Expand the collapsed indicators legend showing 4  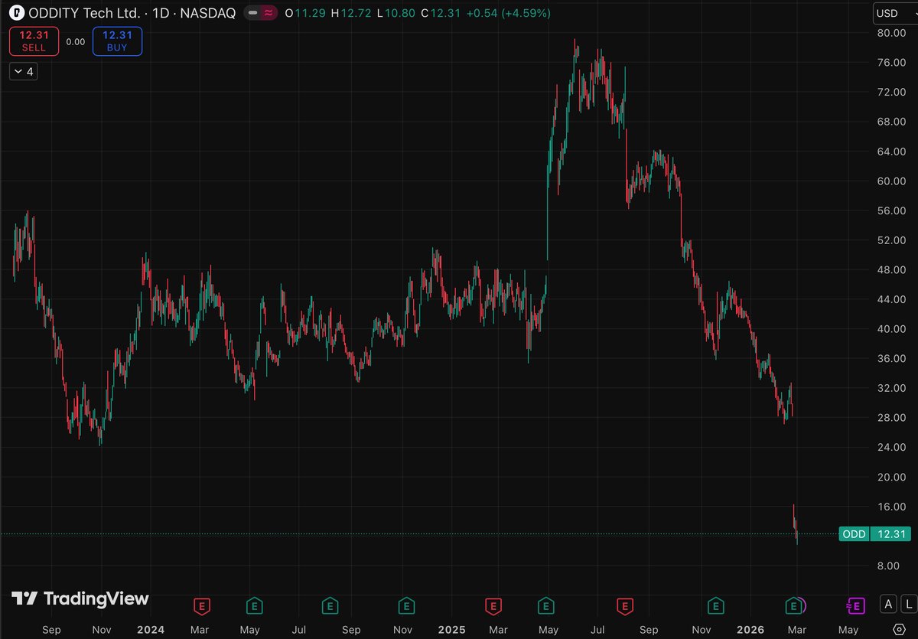pyautogui.click(x=23, y=71)
